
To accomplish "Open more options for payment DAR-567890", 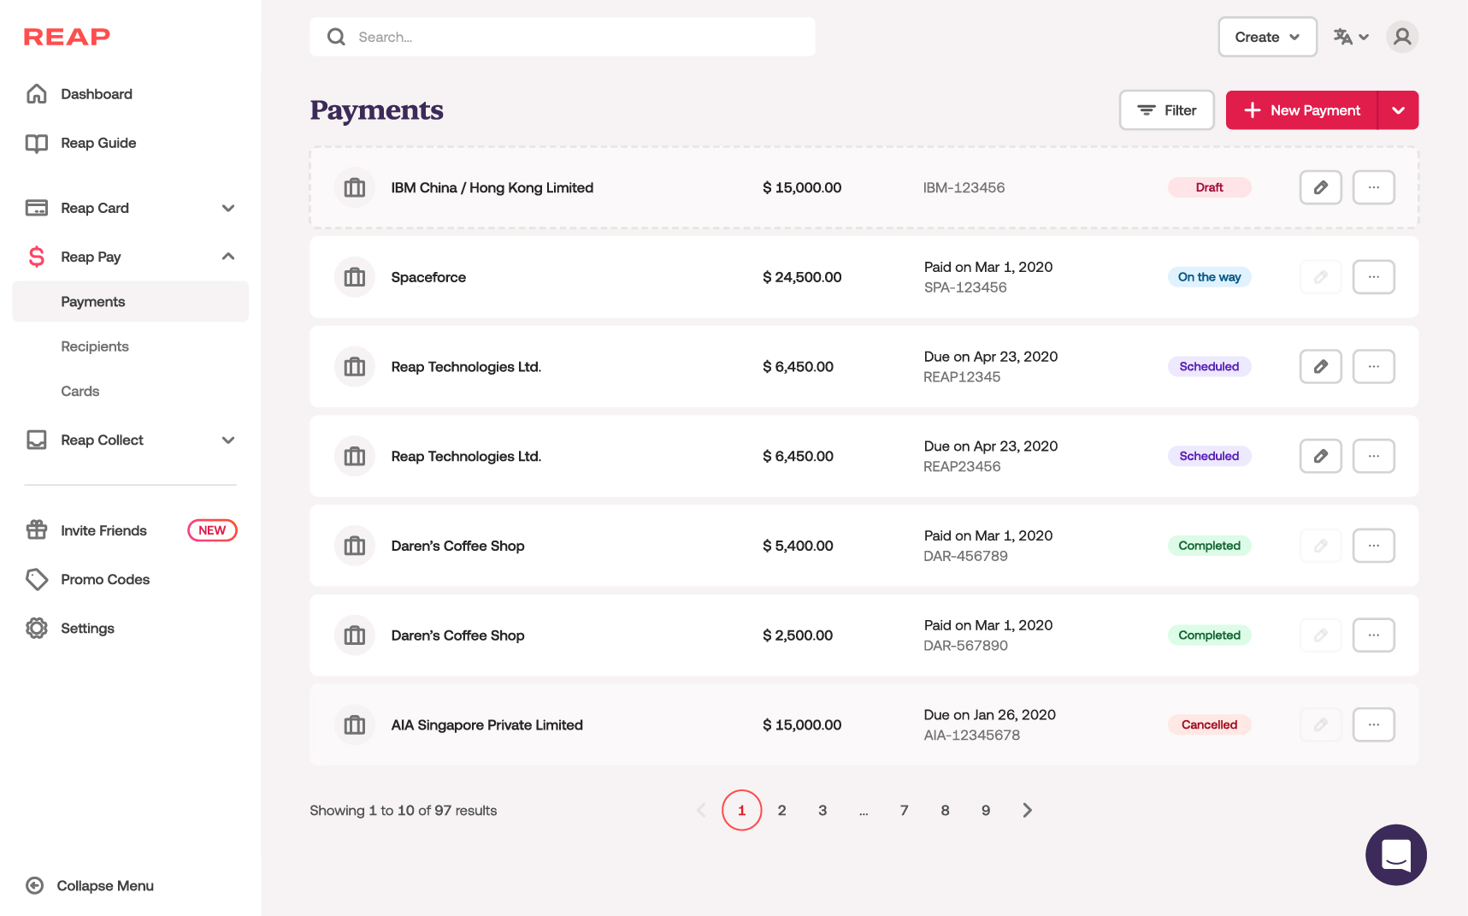I will click(x=1373, y=635).
